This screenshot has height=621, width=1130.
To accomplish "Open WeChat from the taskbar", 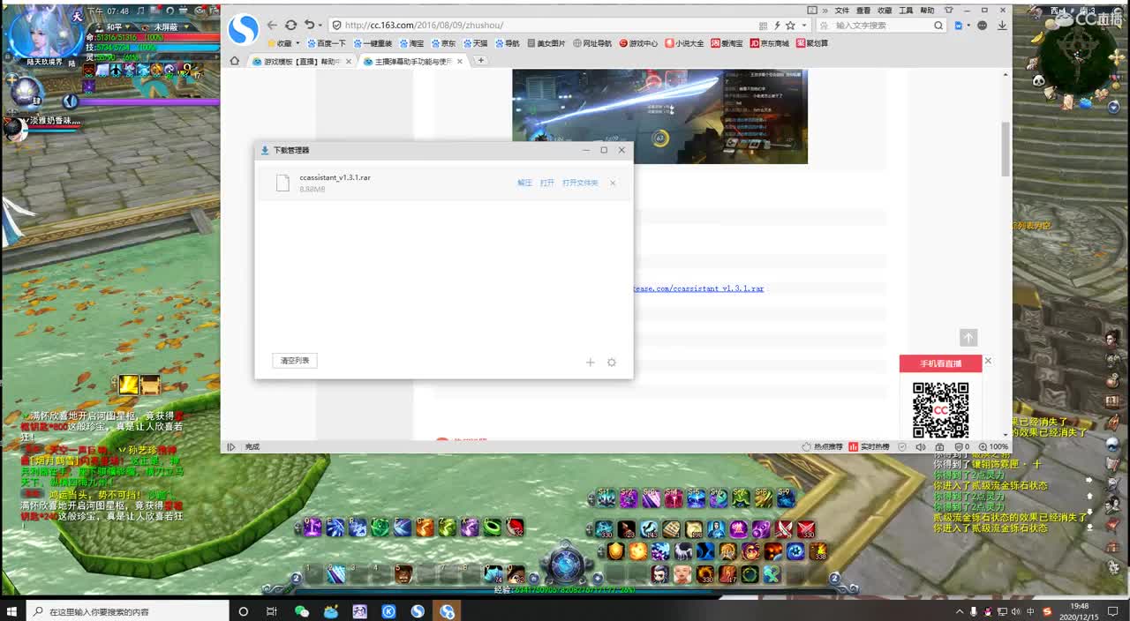I will (301, 611).
